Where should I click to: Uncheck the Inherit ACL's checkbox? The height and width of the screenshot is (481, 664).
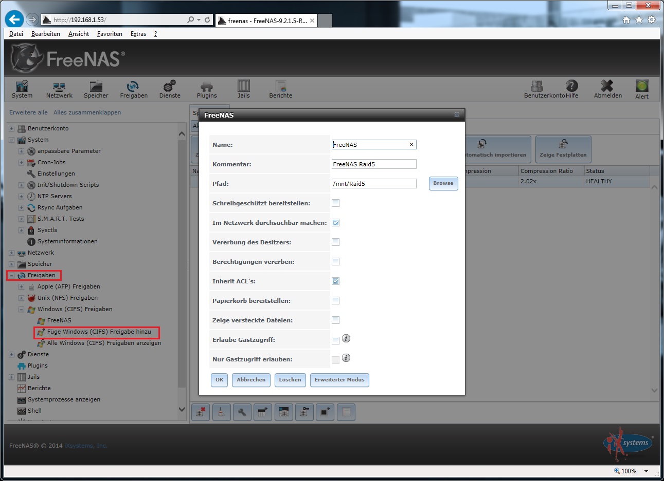[x=335, y=281]
